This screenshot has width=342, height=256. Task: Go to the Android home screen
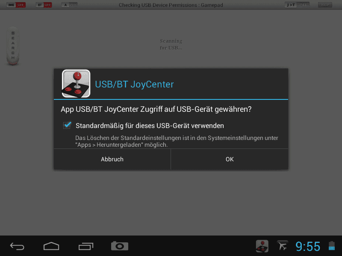click(51, 246)
